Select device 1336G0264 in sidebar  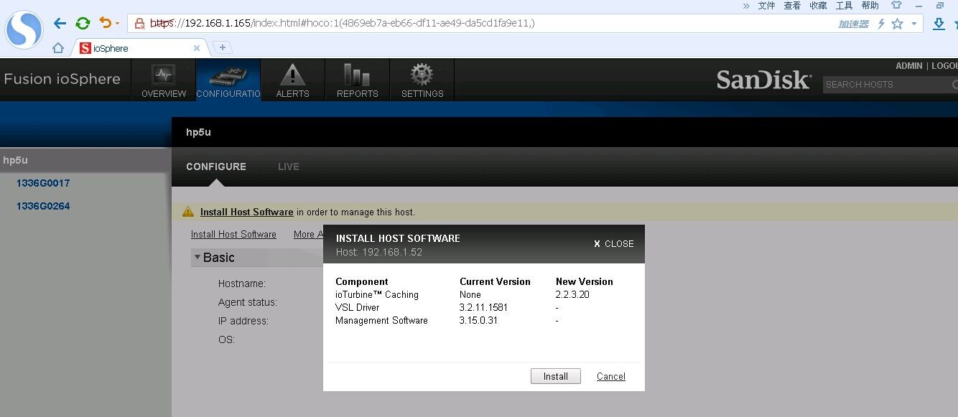(x=43, y=206)
